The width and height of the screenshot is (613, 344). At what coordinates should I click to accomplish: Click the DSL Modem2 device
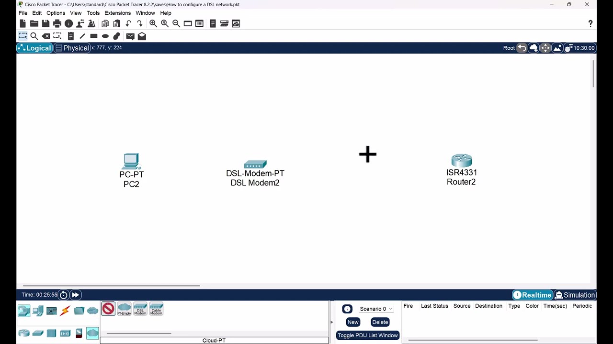click(x=255, y=173)
